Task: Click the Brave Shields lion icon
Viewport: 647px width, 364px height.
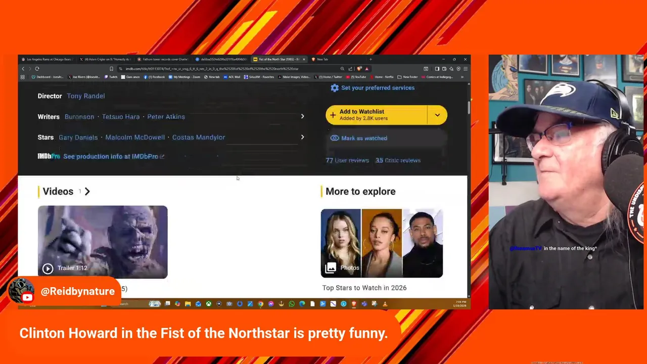Action: 359,69
